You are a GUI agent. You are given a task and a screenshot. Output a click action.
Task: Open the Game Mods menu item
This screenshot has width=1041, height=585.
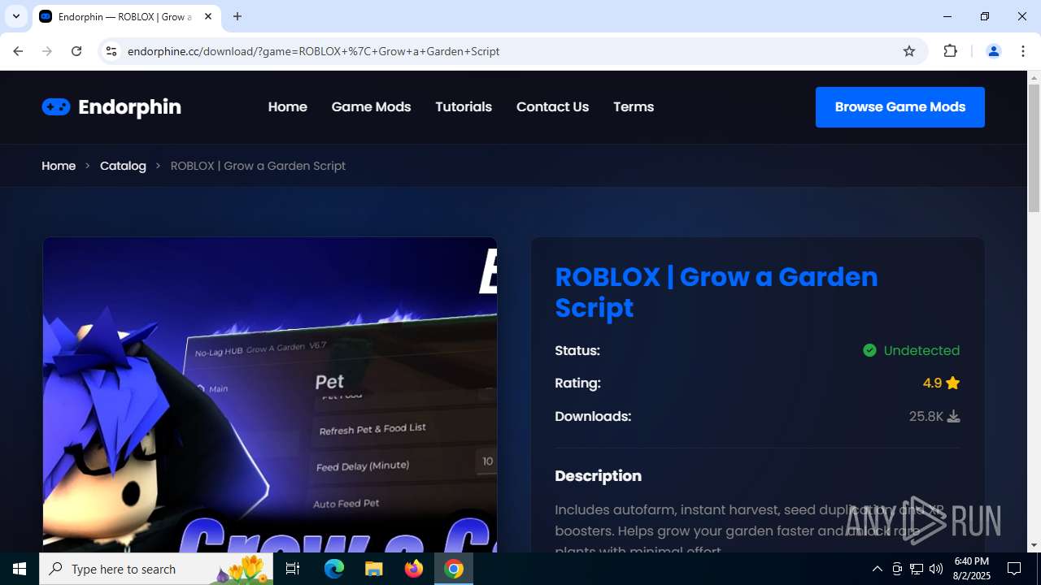pyautogui.click(x=371, y=107)
